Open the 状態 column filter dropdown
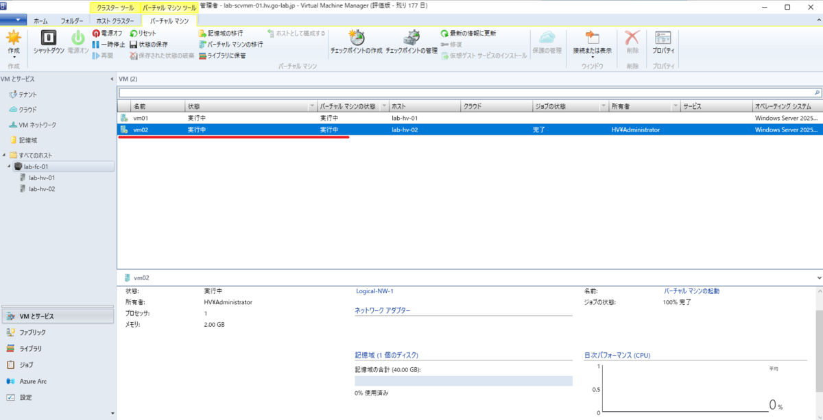Image resolution: width=823 pixels, height=420 pixels. click(312, 106)
